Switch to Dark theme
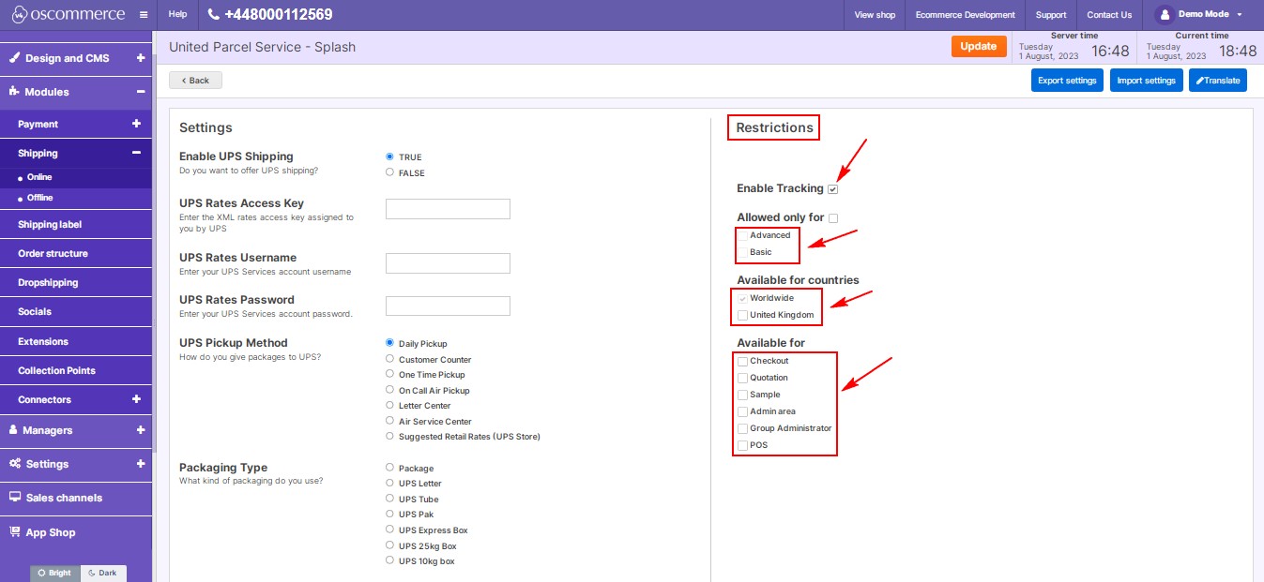 103,573
